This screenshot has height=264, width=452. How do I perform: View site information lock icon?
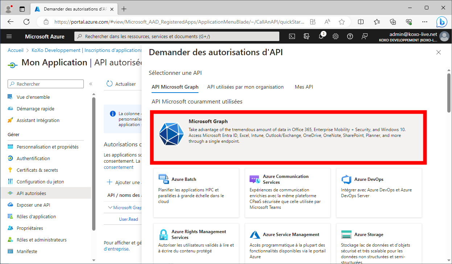coord(46,22)
